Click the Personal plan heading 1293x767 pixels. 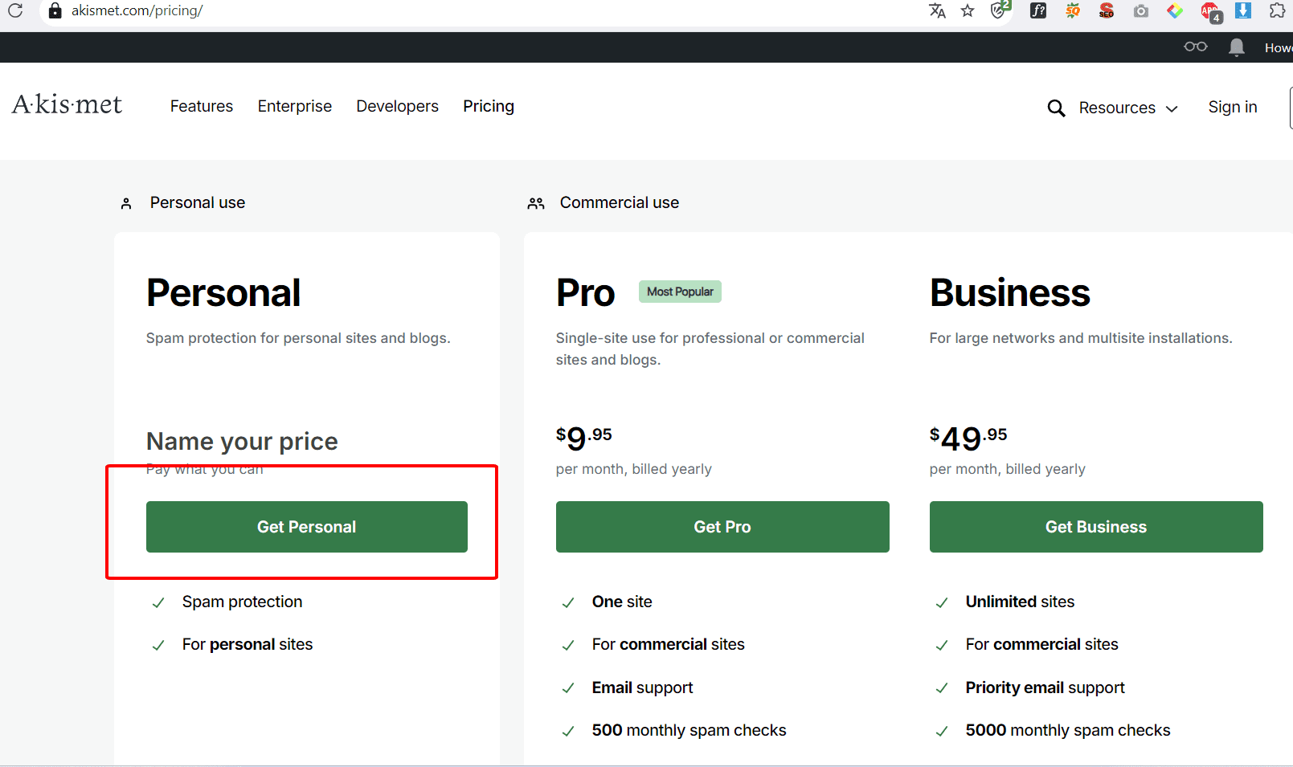[x=223, y=293]
